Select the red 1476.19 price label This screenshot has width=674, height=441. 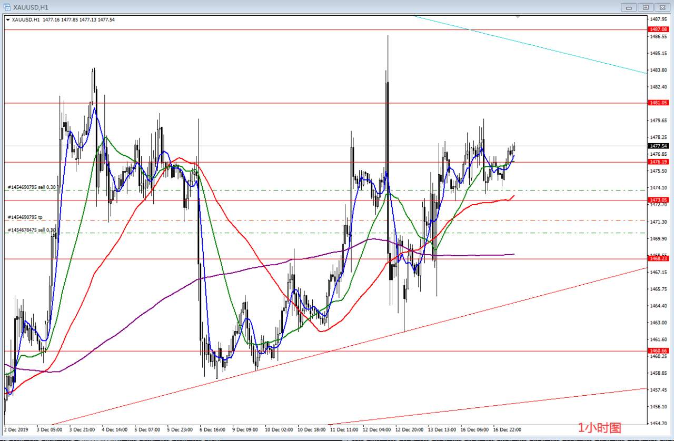659,162
